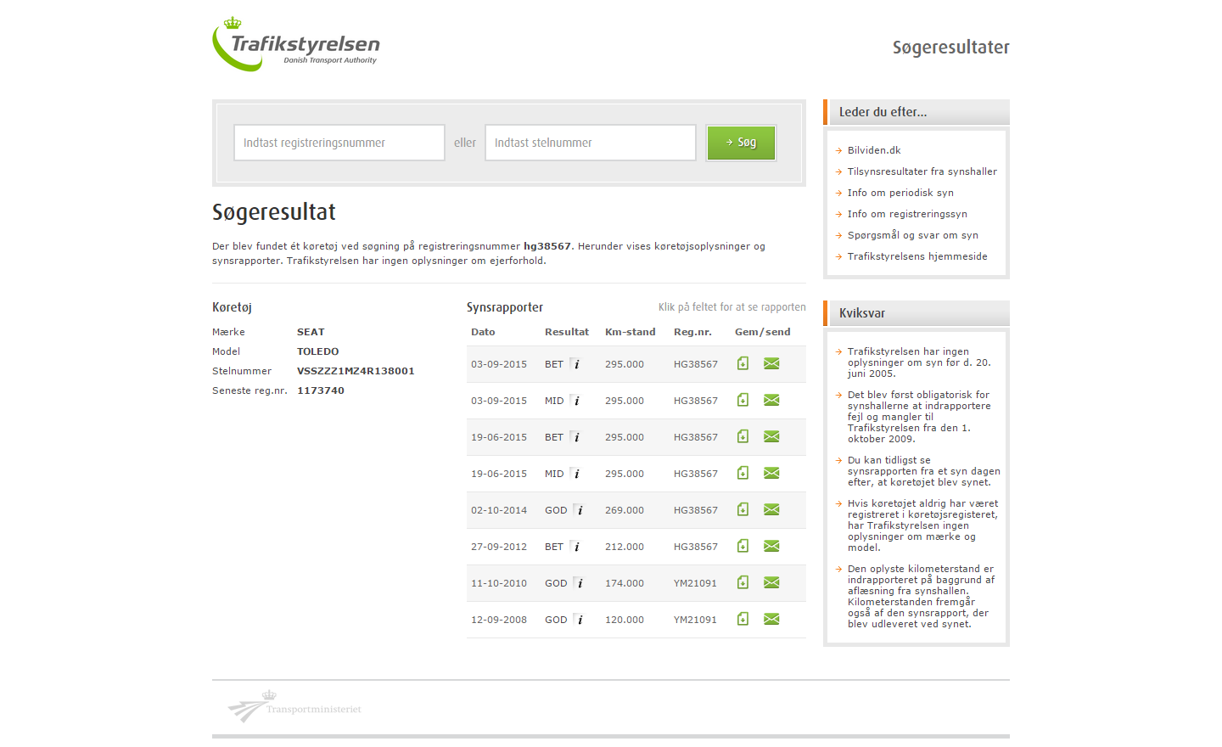
Task: Go to Info om periodisk syn
Action: [900, 193]
